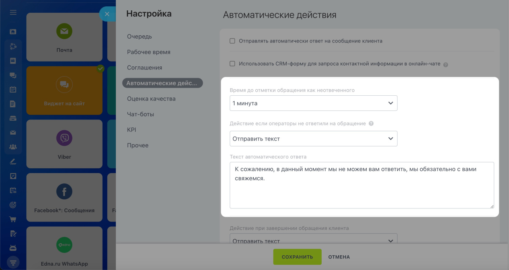The height and width of the screenshot is (270, 509).
Task: Click the Отмена button
Action: [339, 257]
